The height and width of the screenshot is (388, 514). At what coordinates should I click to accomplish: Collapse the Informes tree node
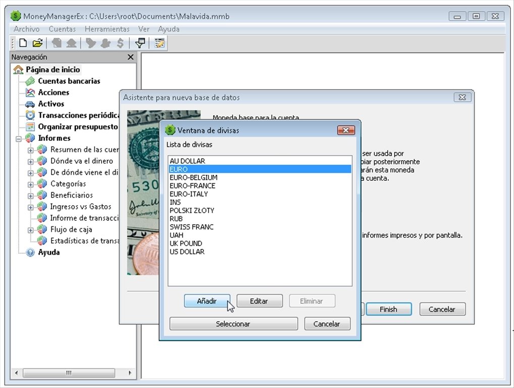(x=19, y=139)
